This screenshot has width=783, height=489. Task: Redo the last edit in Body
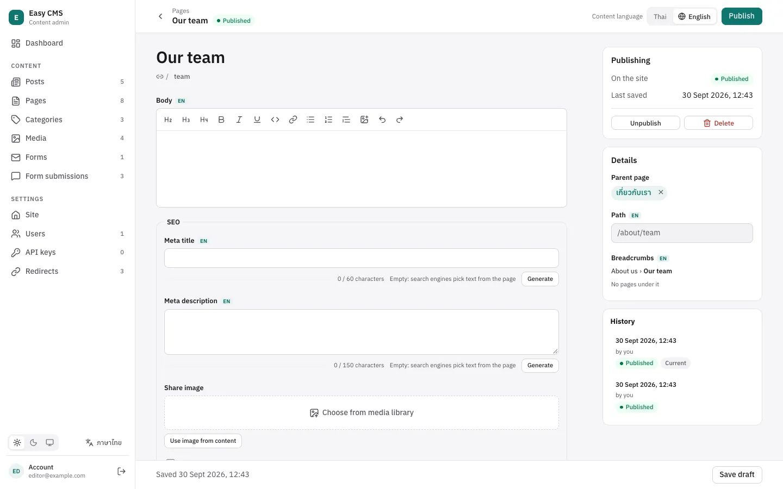point(400,120)
